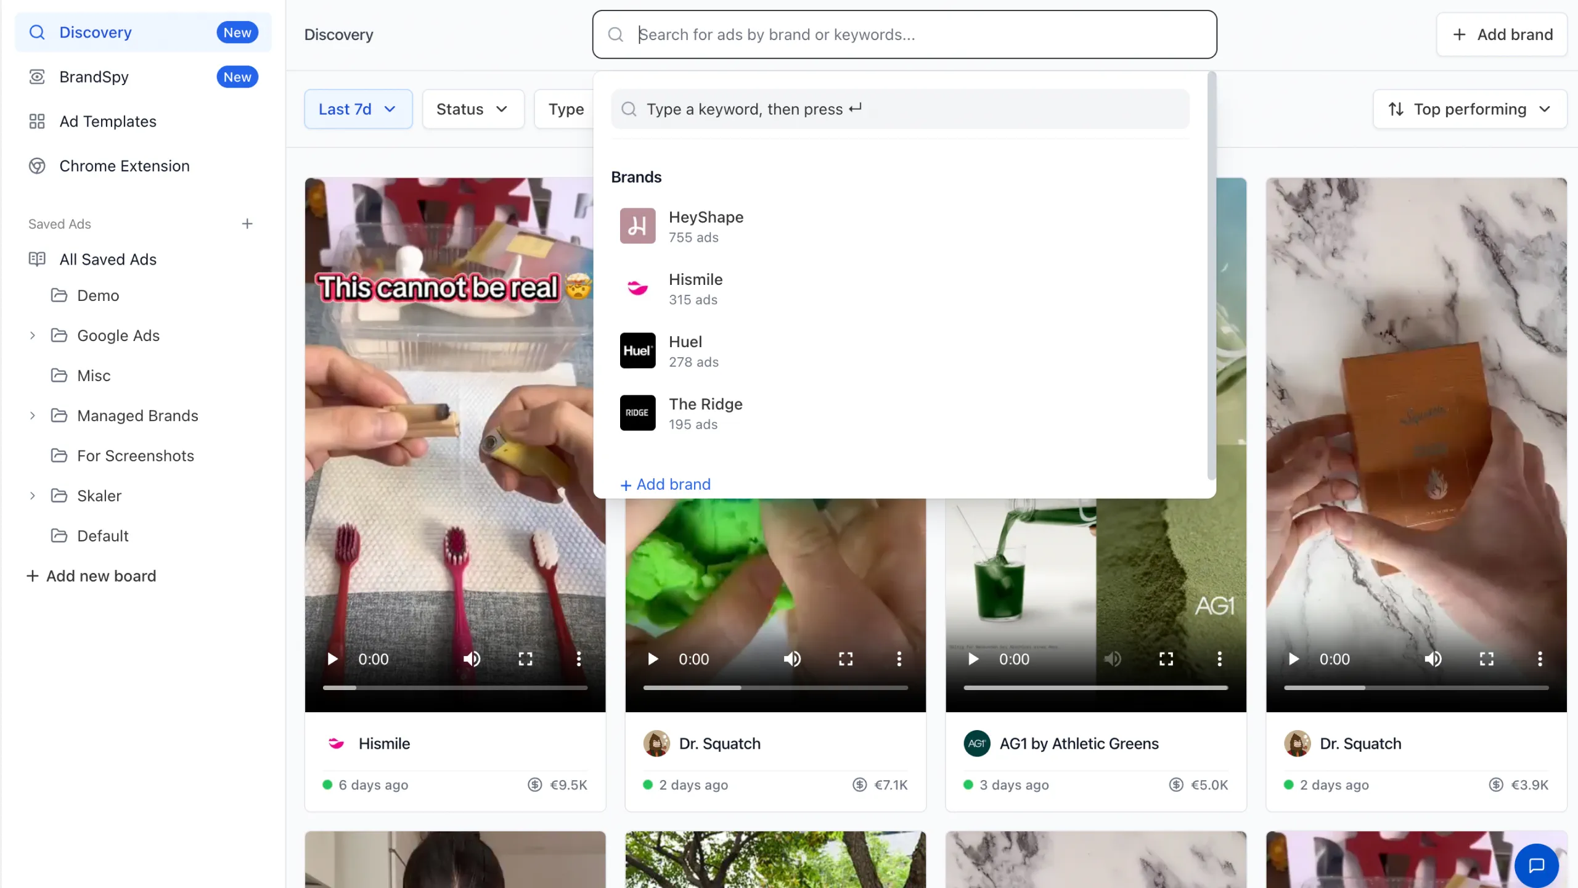1578x888 pixels.
Task: Fullscreen the €7.1K Dr. Squatch video
Action: click(x=846, y=659)
